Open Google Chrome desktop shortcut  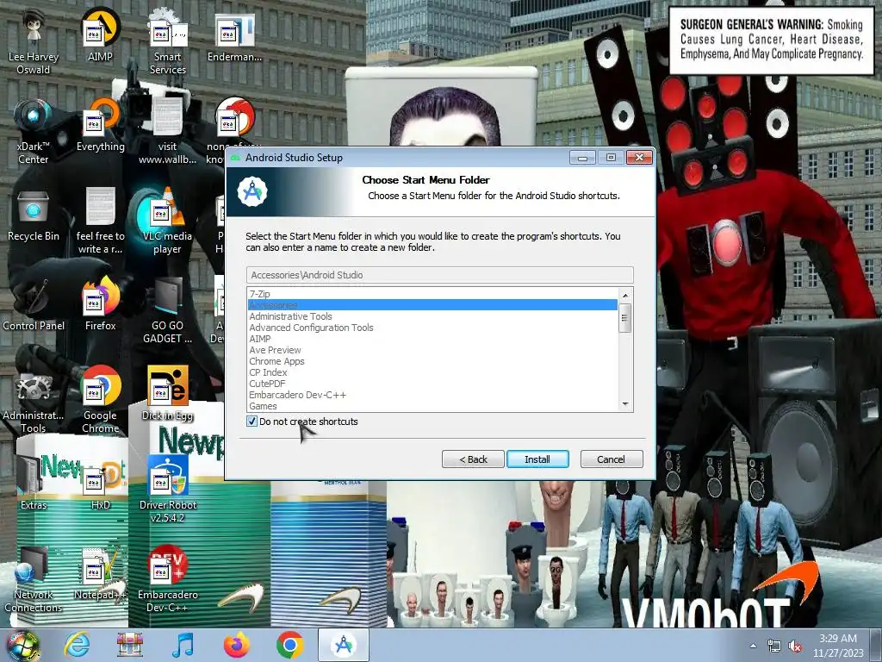tap(100, 401)
